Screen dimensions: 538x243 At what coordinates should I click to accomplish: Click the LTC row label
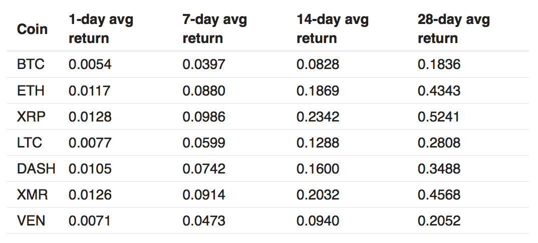coord(30,142)
